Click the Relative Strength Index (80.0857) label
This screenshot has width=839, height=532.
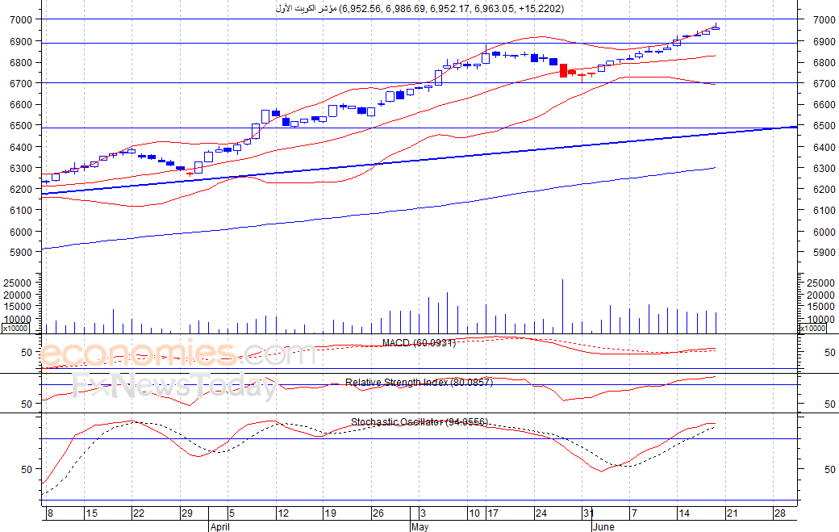pos(419,382)
